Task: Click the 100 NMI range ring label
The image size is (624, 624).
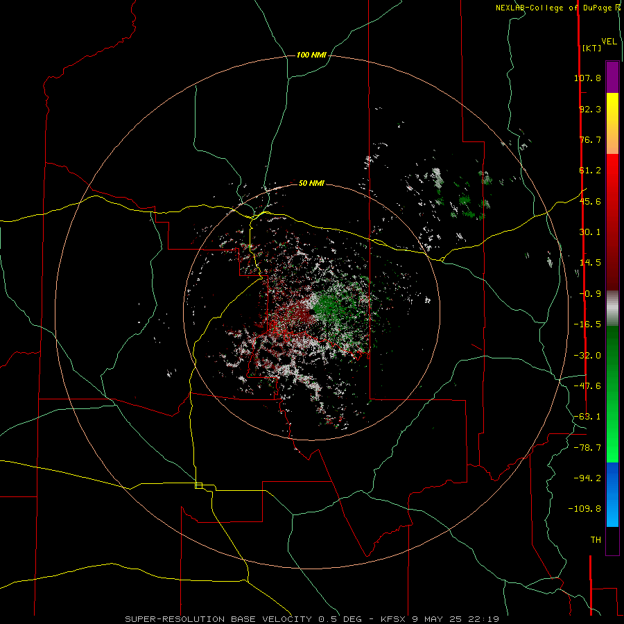Action: tap(311, 55)
